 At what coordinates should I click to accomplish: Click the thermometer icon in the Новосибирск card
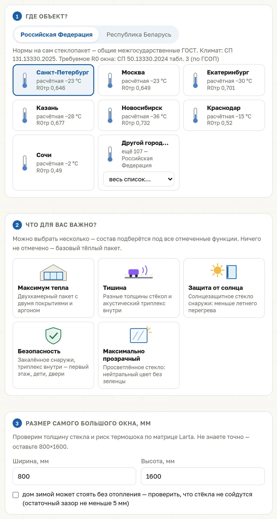pos(110,115)
